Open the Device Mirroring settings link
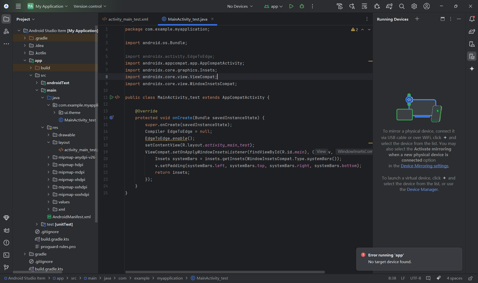This screenshot has width=478, height=283. 425,166
